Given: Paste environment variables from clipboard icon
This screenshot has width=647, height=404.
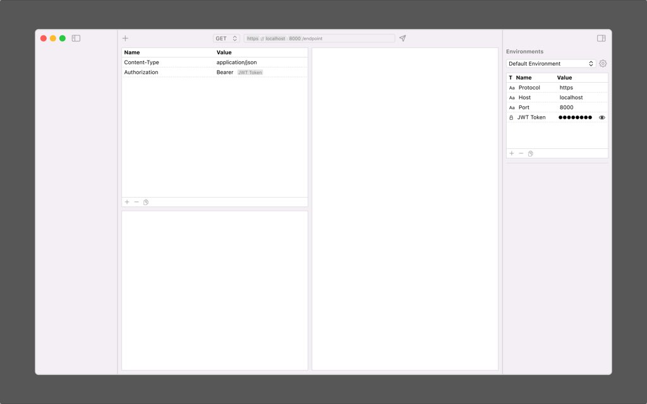Looking at the screenshot, I should tap(531, 153).
